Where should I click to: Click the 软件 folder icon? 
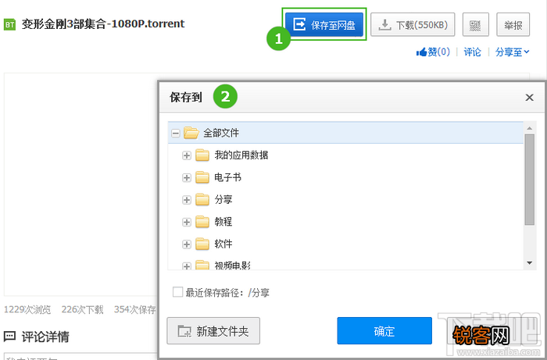point(202,244)
